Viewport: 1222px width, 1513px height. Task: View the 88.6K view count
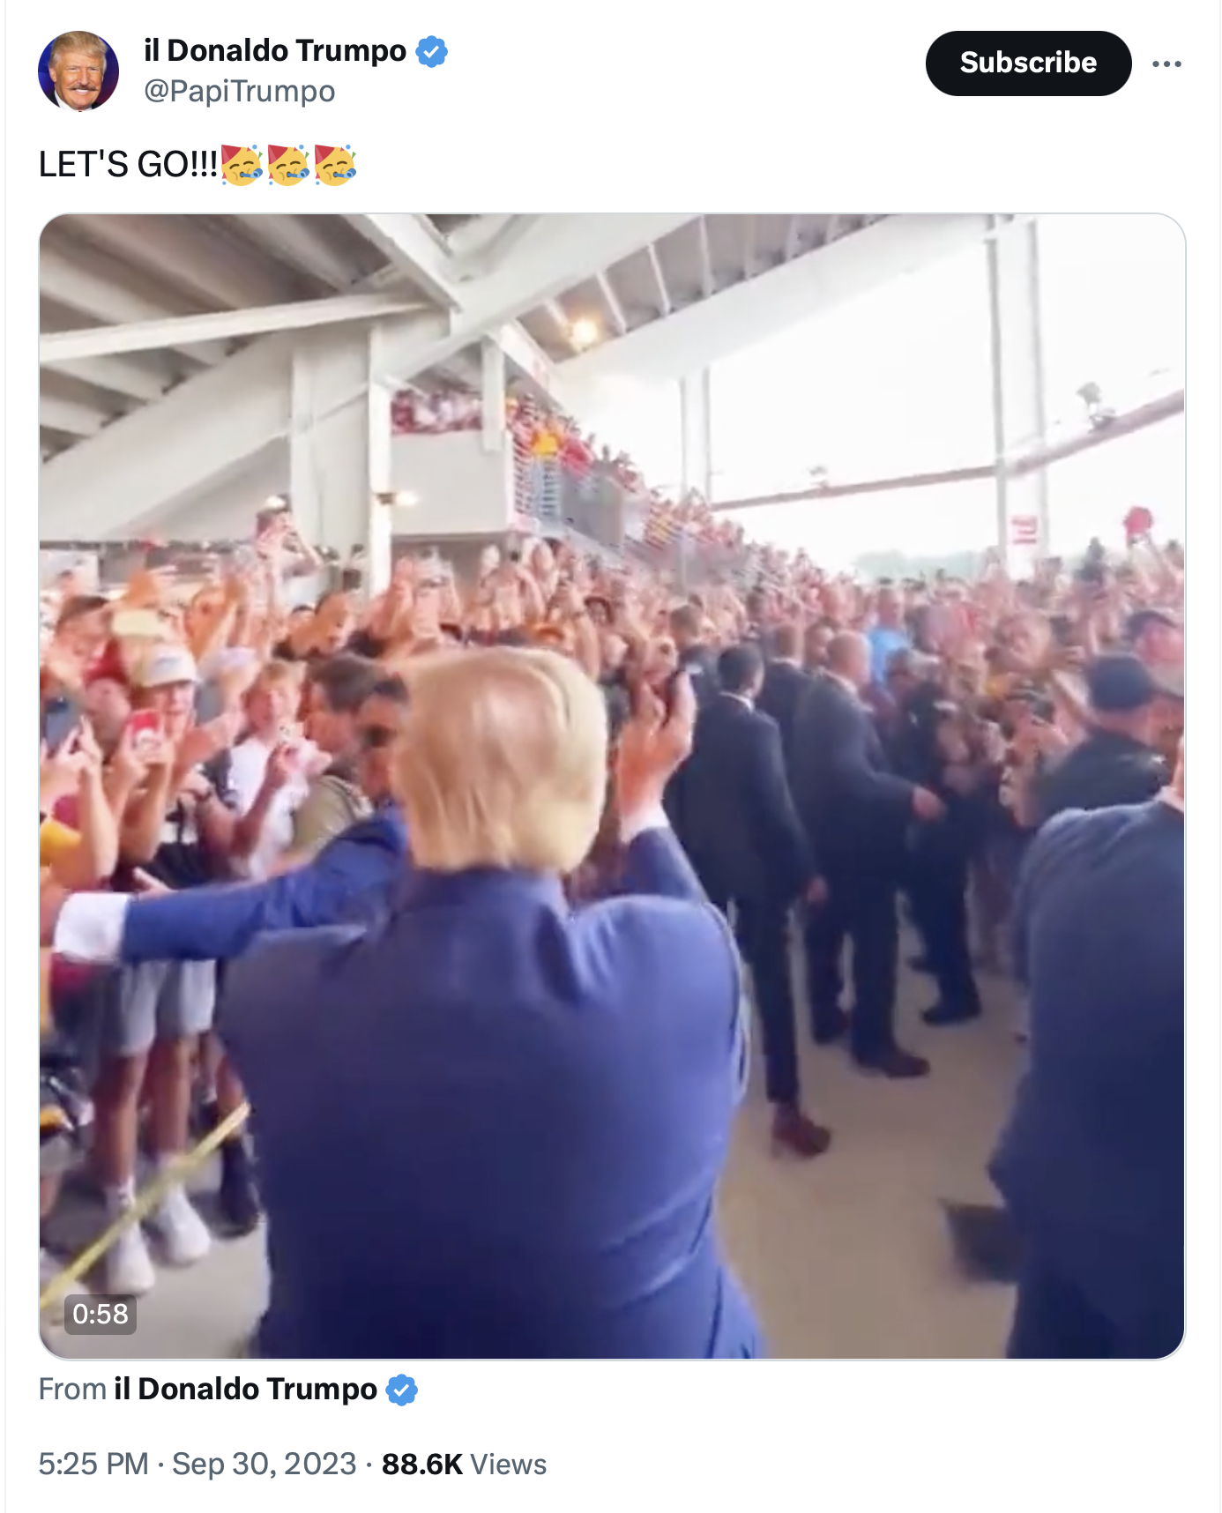422,1464
